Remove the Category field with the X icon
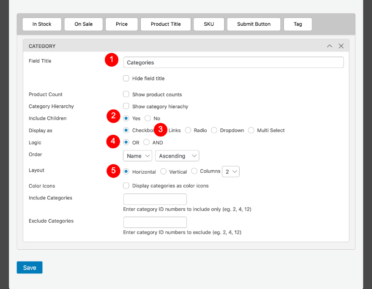 pyautogui.click(x=341, y=46)
